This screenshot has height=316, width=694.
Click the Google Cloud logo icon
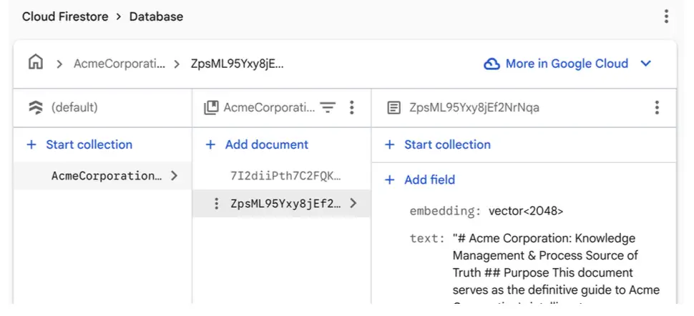pyautogui.click(x=492, y=64)
